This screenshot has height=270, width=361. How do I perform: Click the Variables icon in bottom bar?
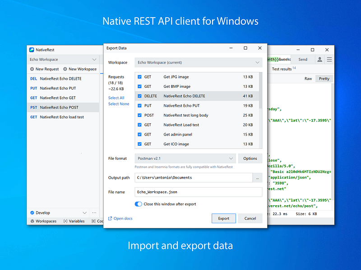tap(65, 221)
